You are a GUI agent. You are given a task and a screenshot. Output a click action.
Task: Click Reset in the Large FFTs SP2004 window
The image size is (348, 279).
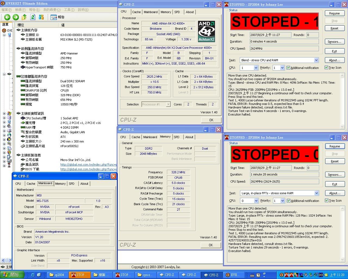pyautogui.click(x=335, y=161)
